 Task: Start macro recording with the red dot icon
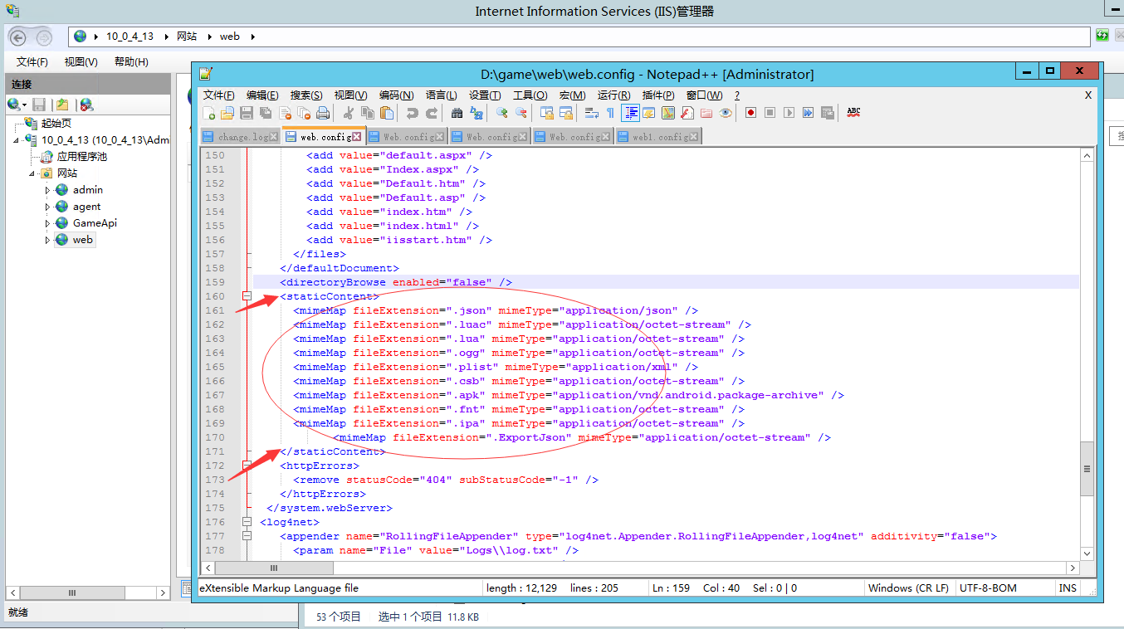(x=750, y=113)
